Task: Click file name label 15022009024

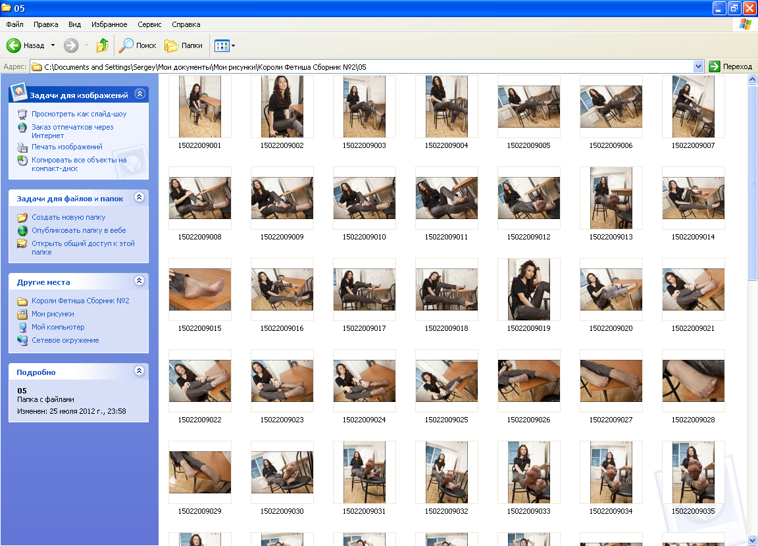Action: pos(365,420)
